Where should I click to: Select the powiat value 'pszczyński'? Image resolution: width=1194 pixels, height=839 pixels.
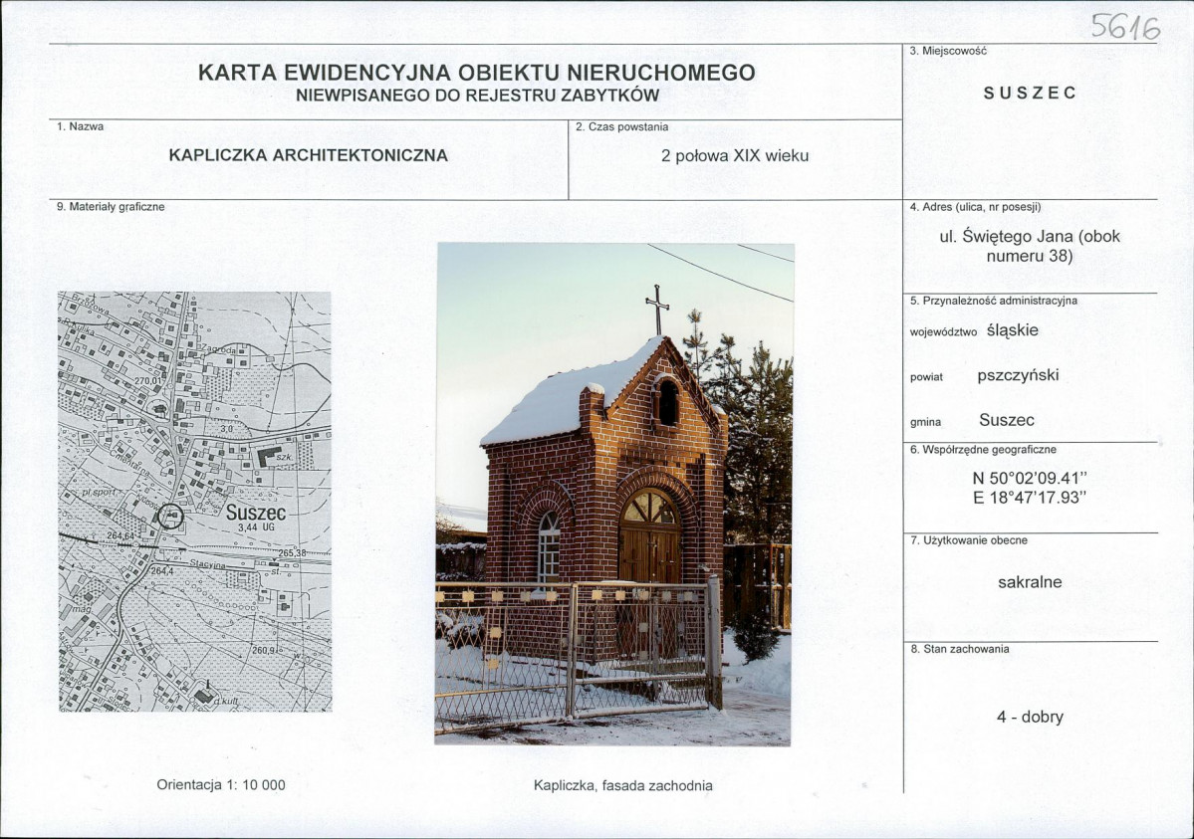coord(1018,375)
